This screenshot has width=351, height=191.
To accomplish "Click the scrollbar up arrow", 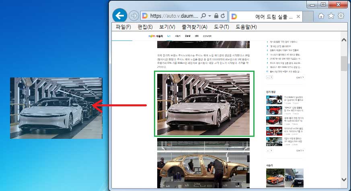I will click(x=344, y=40).
